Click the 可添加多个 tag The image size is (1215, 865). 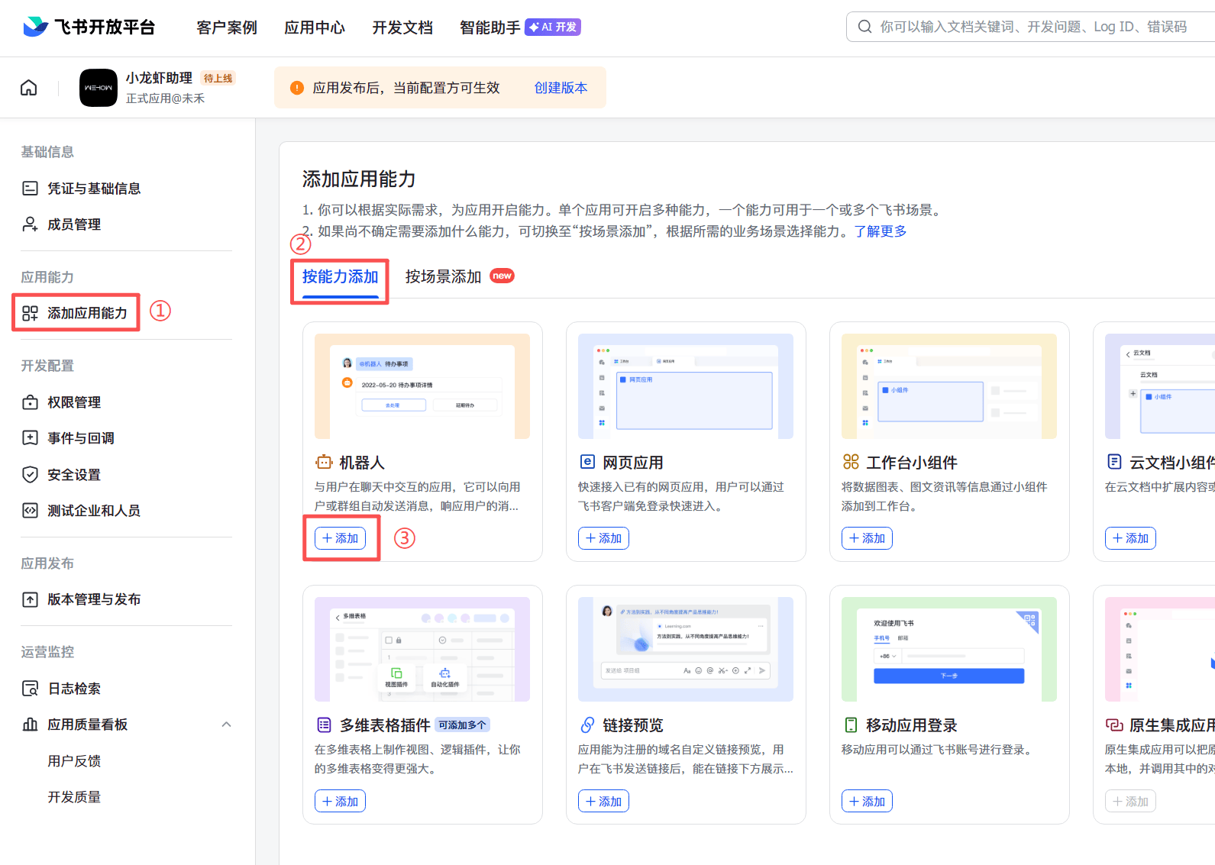(x=462, y=725)
